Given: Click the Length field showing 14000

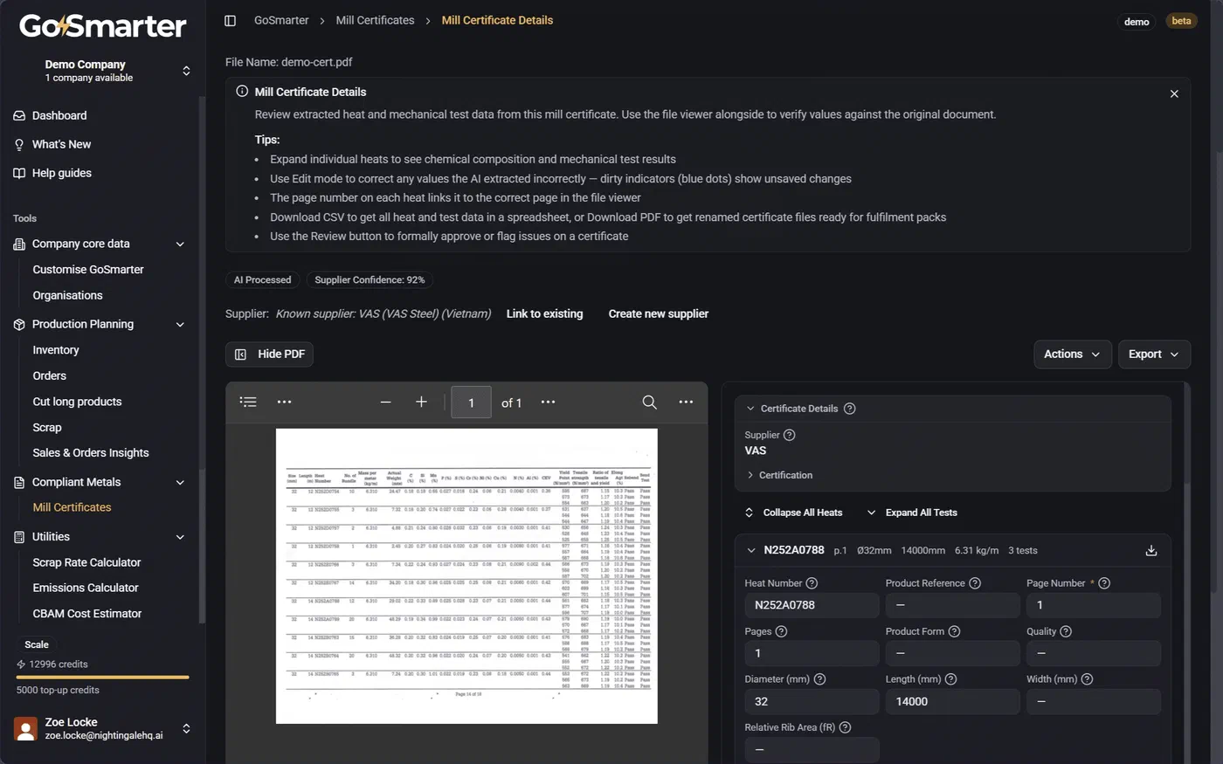Looking at the screenshot, I should point(952,701).
